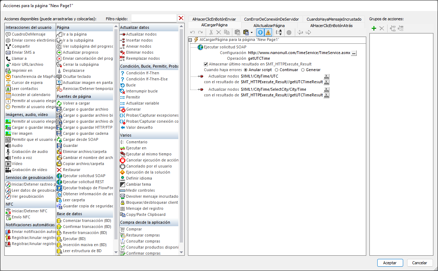Click the globe icon of Ejecutar solicitud SOAP

(200, 47)
